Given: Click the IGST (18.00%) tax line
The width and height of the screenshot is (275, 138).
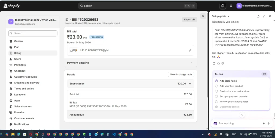Looking at the screenshot, I should pos(98,106).
